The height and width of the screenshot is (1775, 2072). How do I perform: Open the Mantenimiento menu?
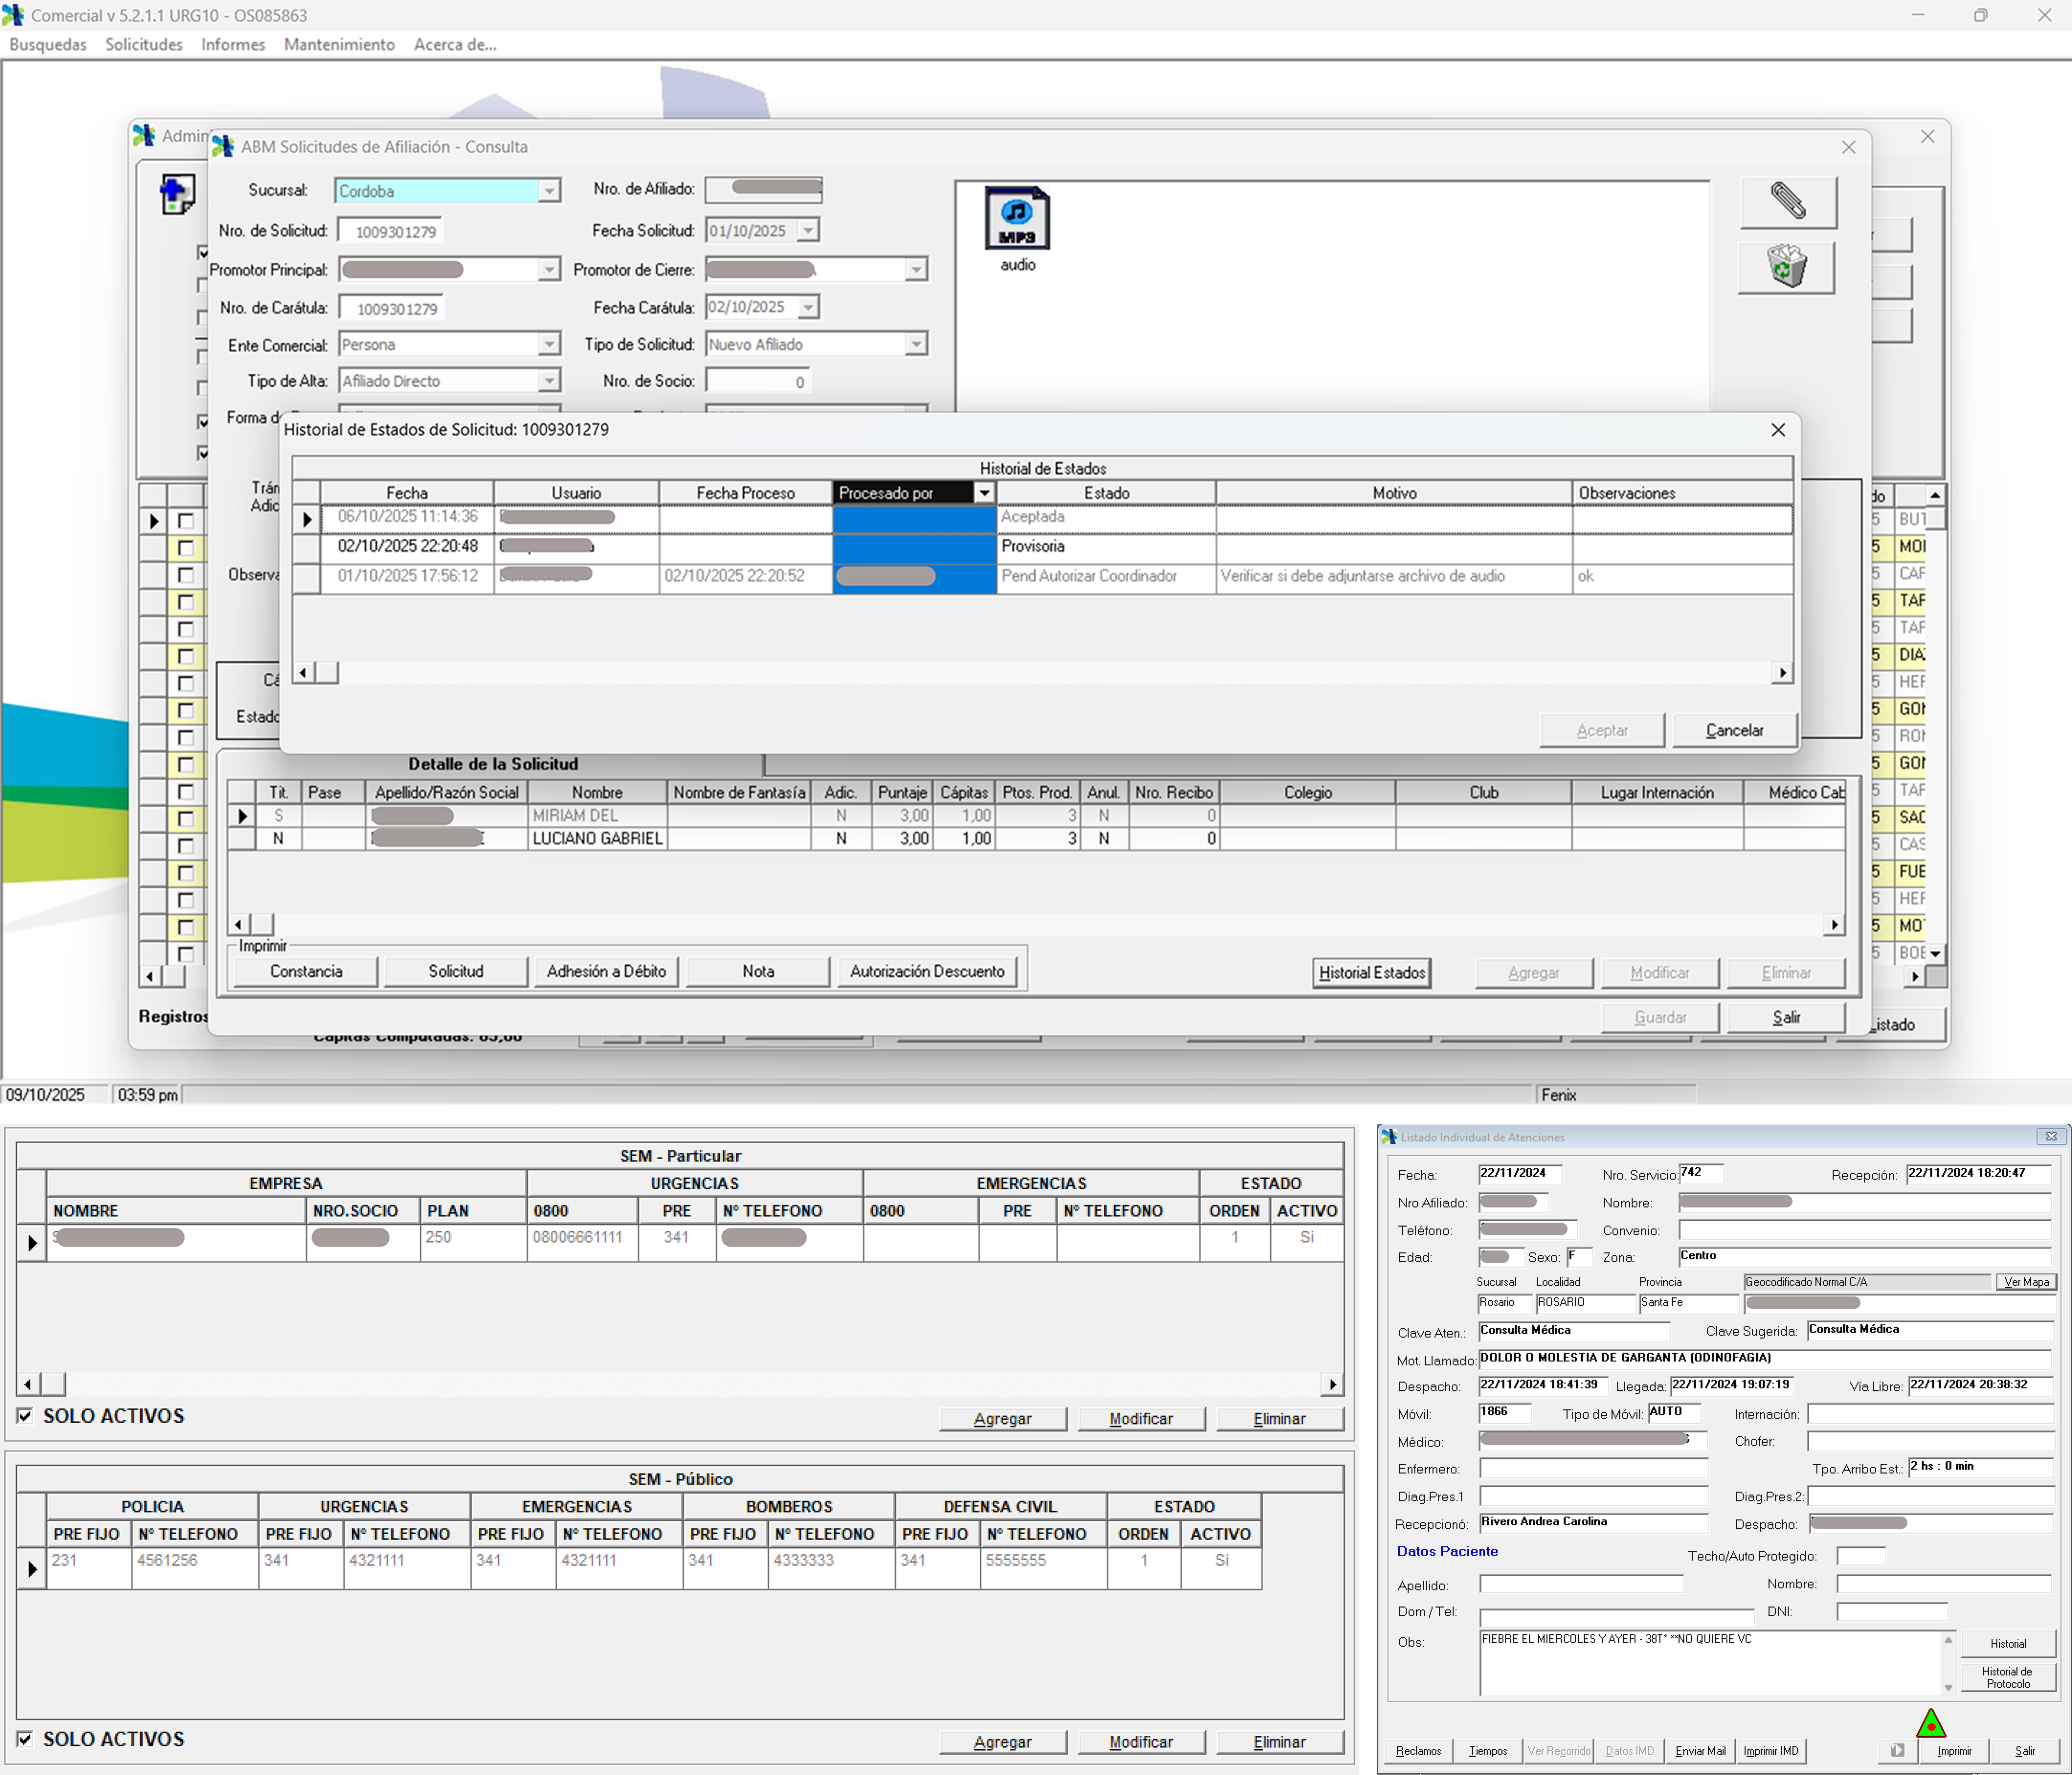[x=339, y=45]
